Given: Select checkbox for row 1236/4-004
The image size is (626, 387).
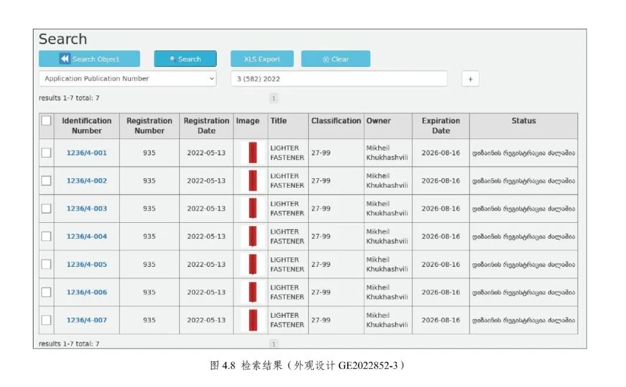Looking at the screenshot, I should 46,236.
